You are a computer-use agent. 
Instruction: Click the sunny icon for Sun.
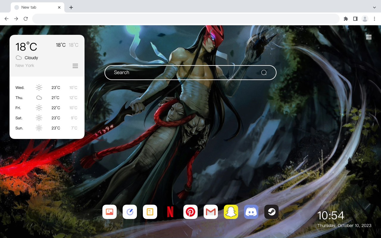click(39, 128)
